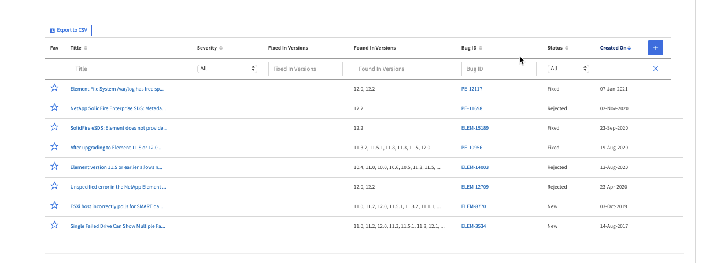Star the ESXi host SMART polling bug
Viewport: 728px width, 263px height.
click(54, 206)
